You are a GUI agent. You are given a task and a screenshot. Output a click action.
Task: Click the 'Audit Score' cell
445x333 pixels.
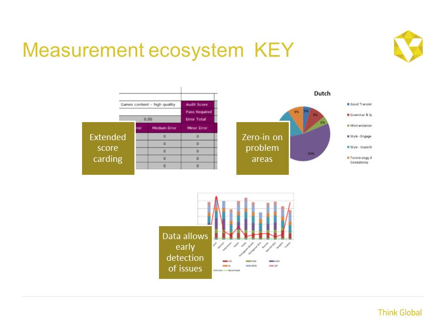tap(197, 105)
